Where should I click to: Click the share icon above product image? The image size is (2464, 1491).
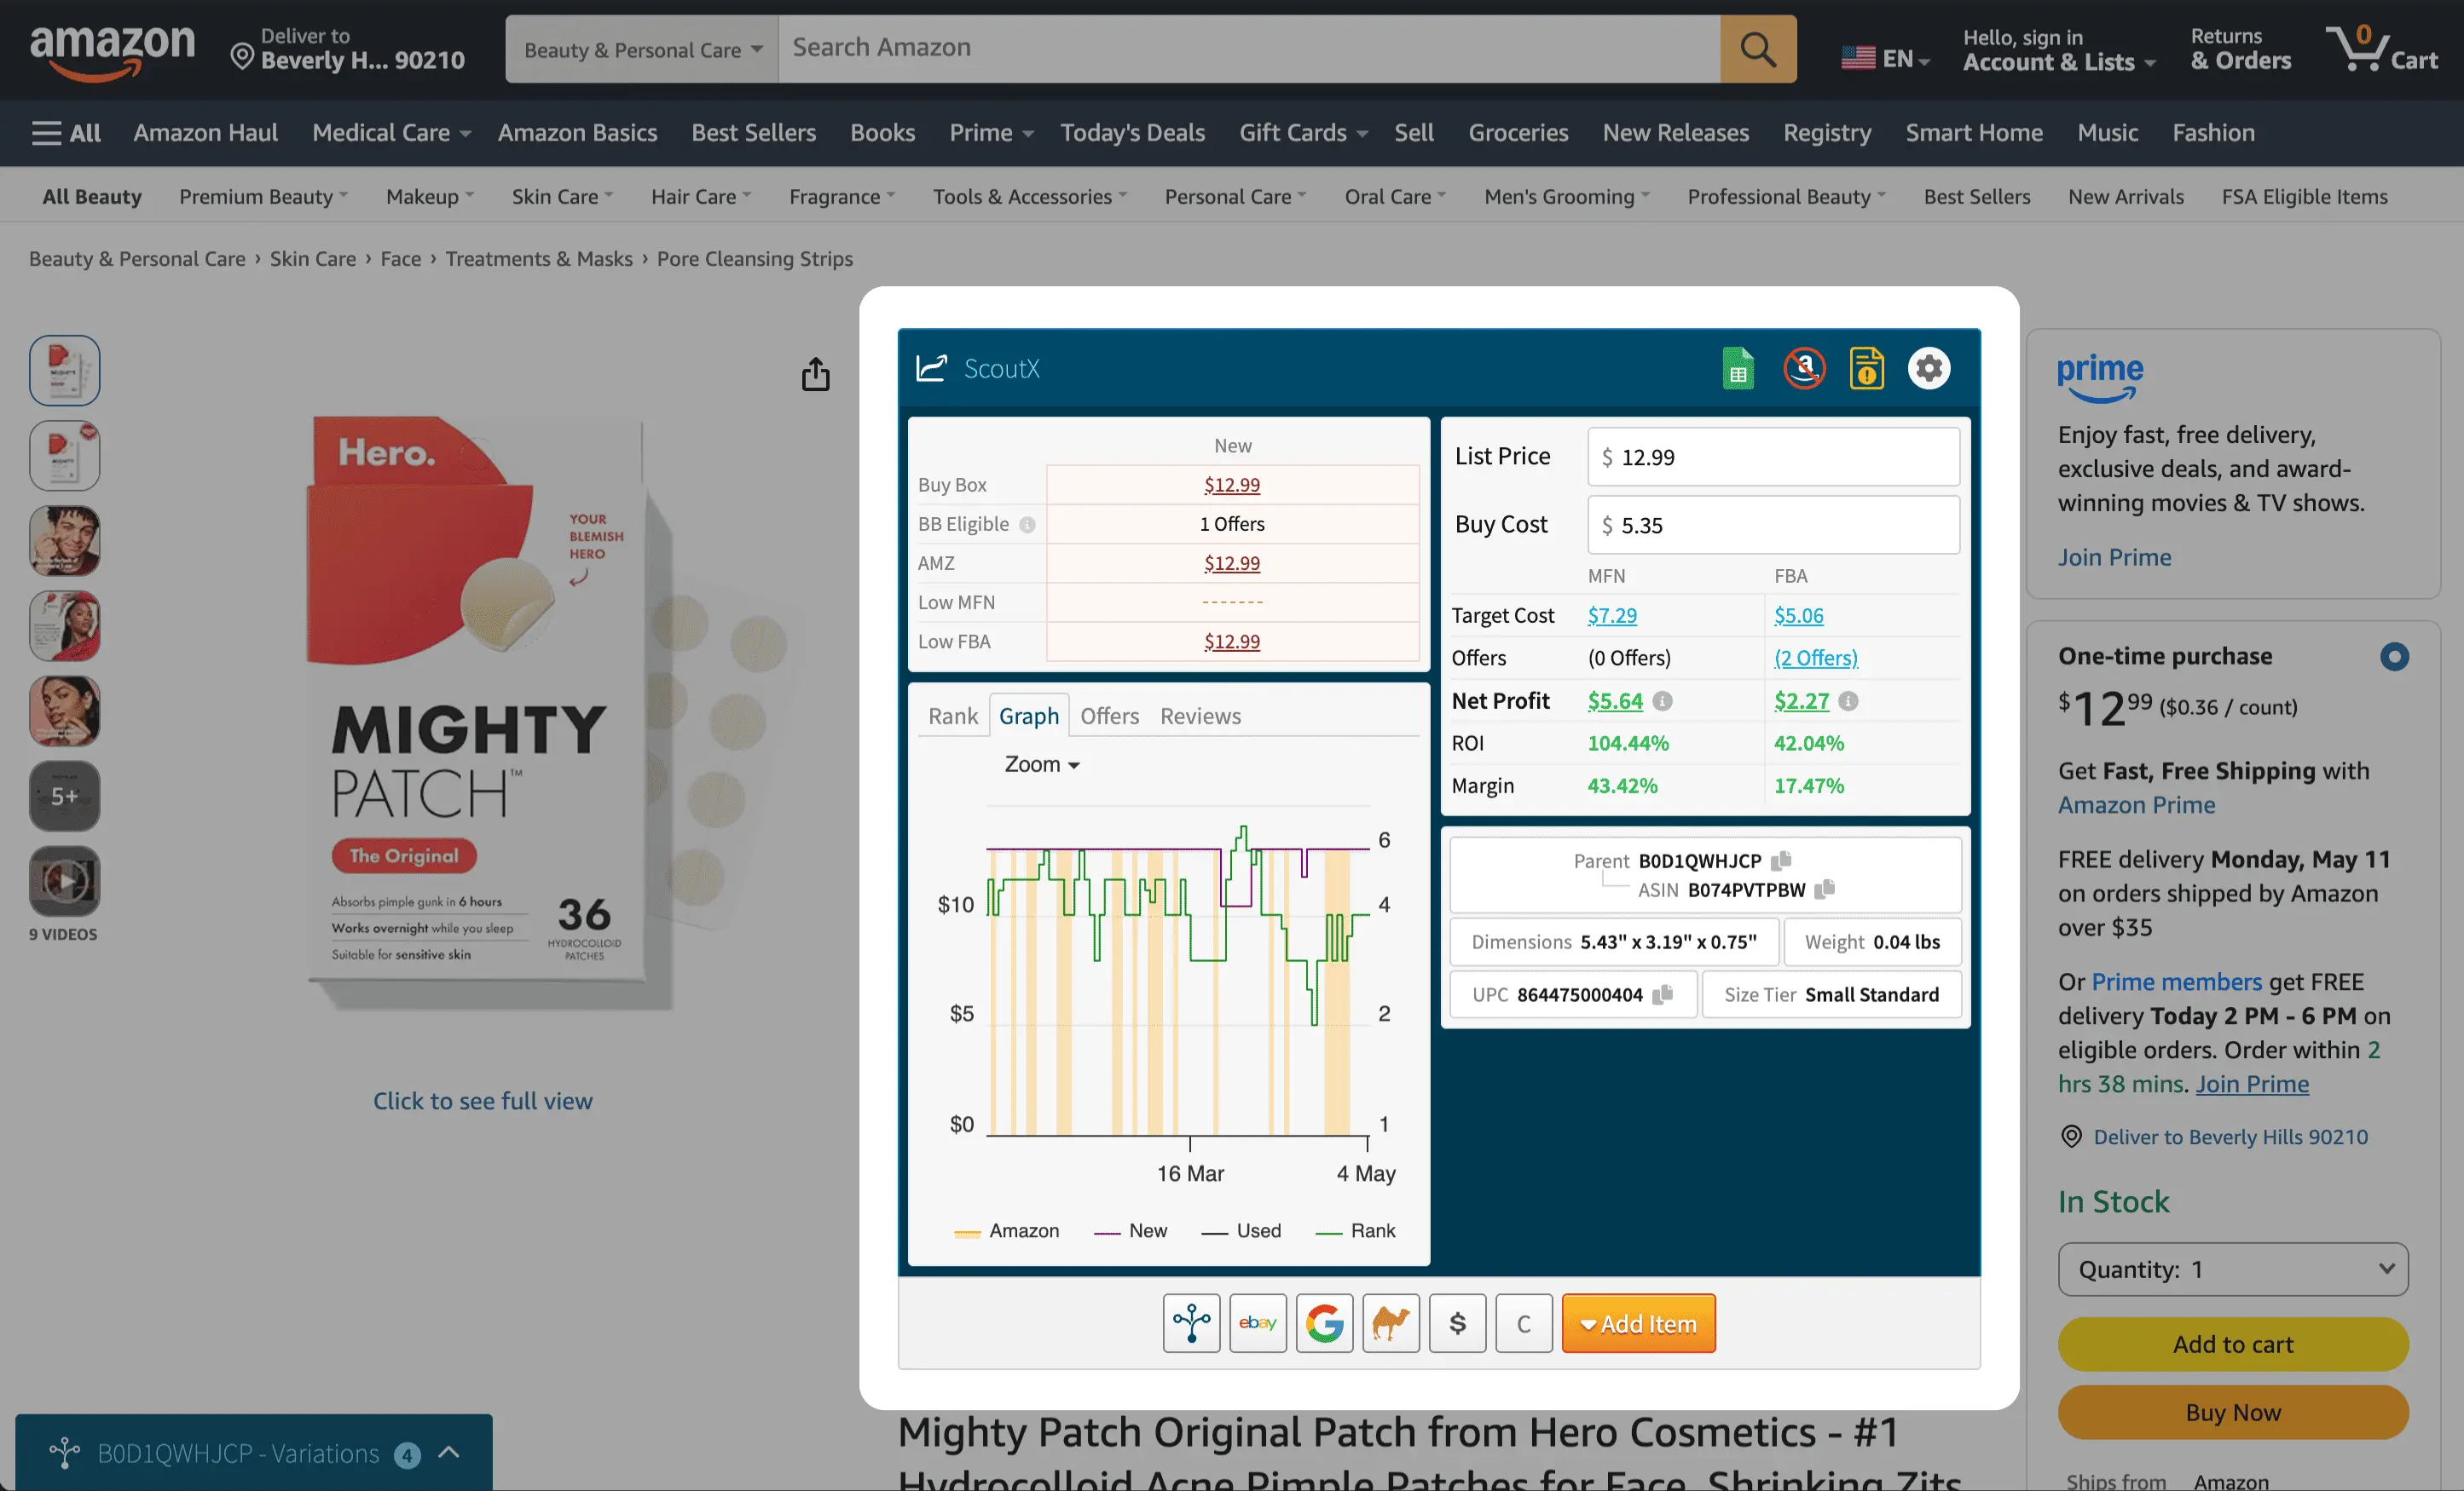point(815,374)
